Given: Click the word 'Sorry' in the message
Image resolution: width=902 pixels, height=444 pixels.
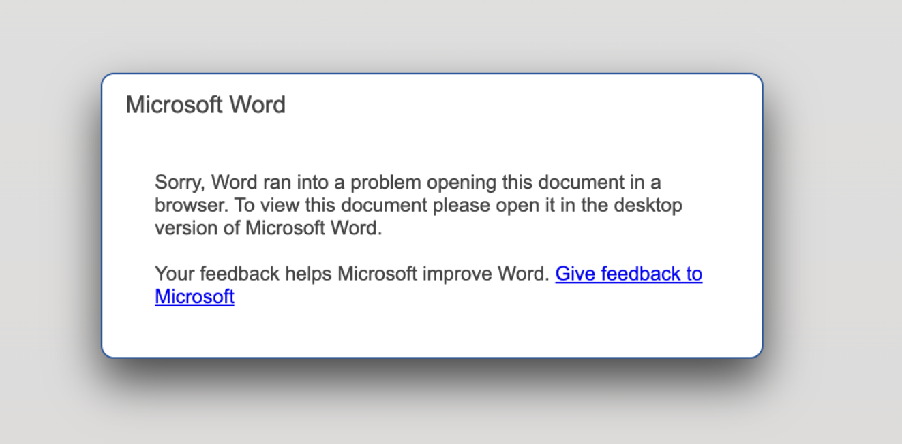Looking at the screenshot, I should (179, 183).
